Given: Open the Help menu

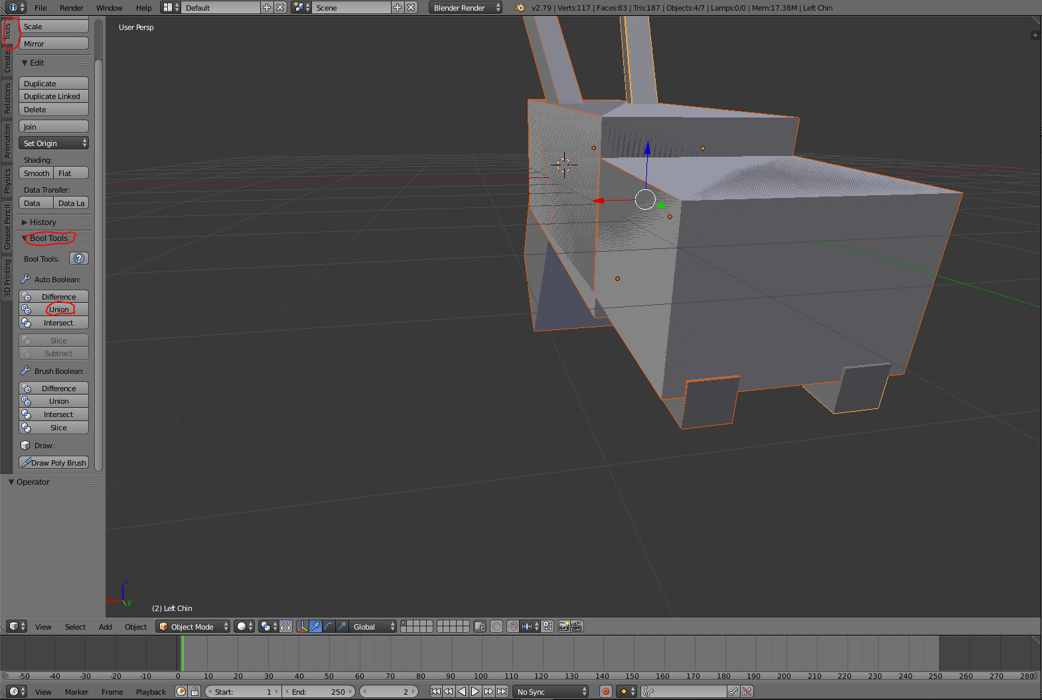Looking at the screenshot, I should [x=144, y=8].
